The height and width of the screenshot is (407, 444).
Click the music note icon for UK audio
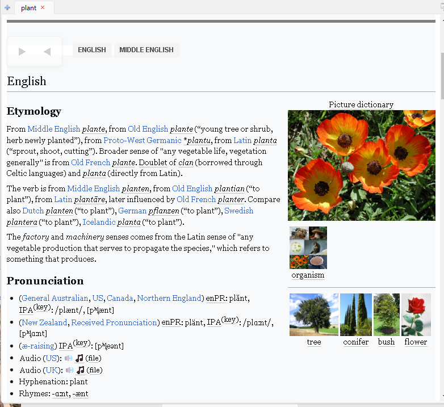pos(81,370)
